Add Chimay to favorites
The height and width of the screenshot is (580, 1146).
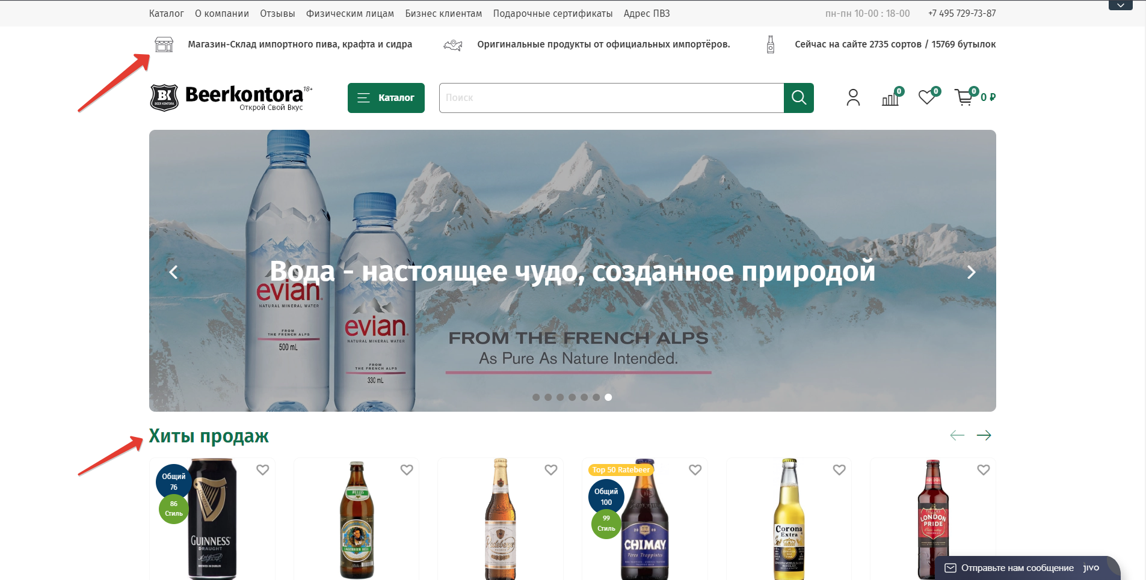[x=695, y=470]
